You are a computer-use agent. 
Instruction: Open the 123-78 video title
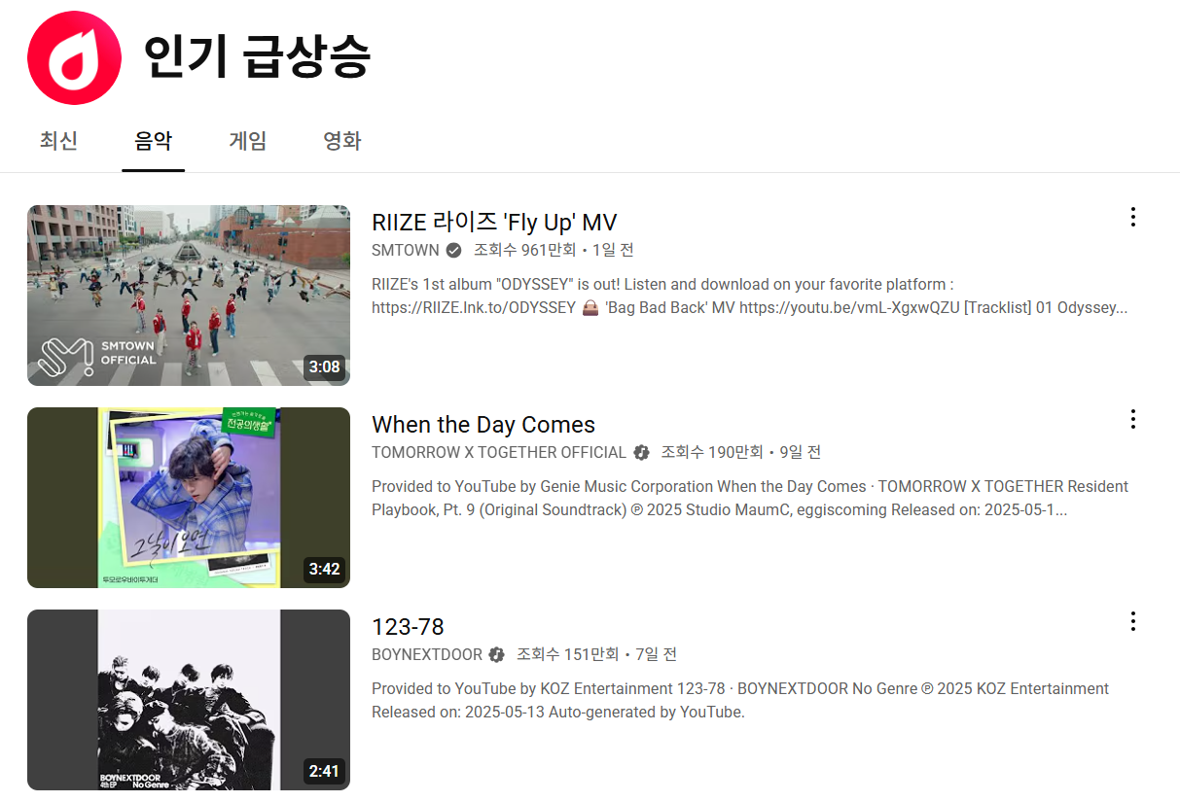coord(408,626)
